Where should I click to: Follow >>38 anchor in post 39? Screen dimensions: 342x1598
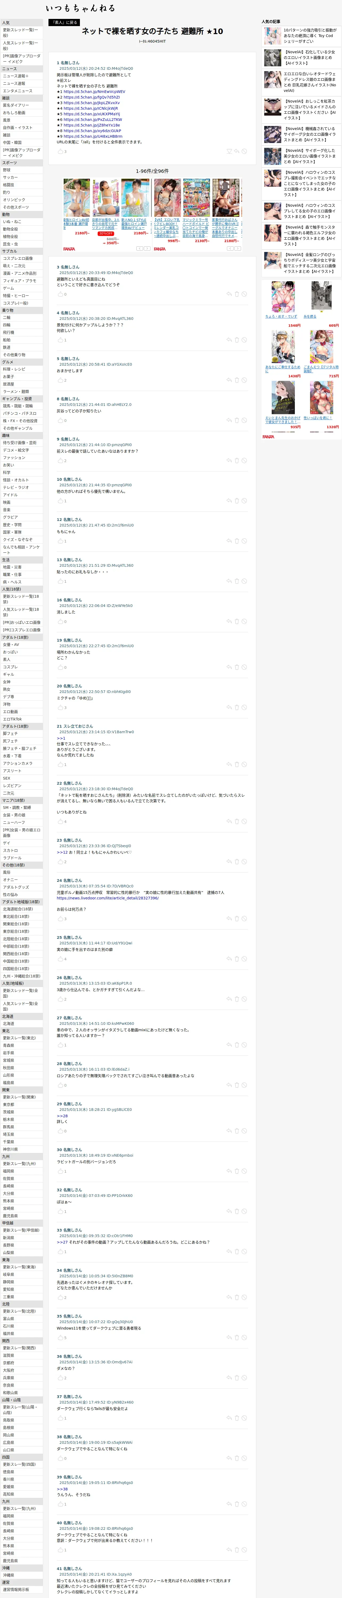62,1489
